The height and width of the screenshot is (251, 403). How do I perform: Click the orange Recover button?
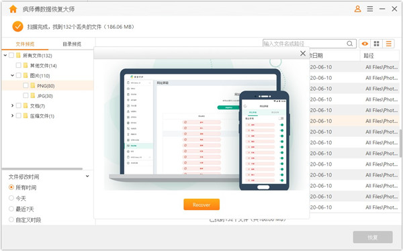201,205
